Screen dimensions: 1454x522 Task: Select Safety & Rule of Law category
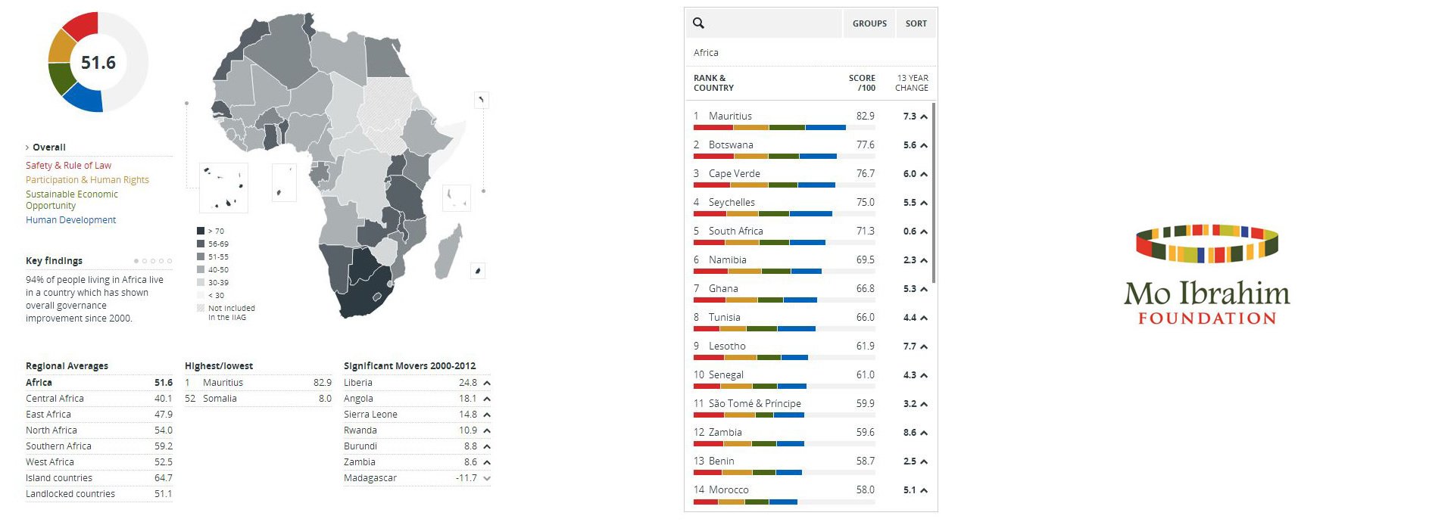tap(68, 166)
